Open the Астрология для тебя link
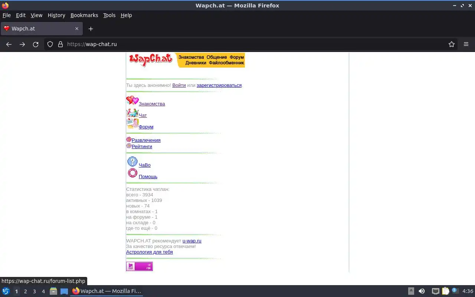Viewport: 475px width, 297px height. [x=150, y=252]
